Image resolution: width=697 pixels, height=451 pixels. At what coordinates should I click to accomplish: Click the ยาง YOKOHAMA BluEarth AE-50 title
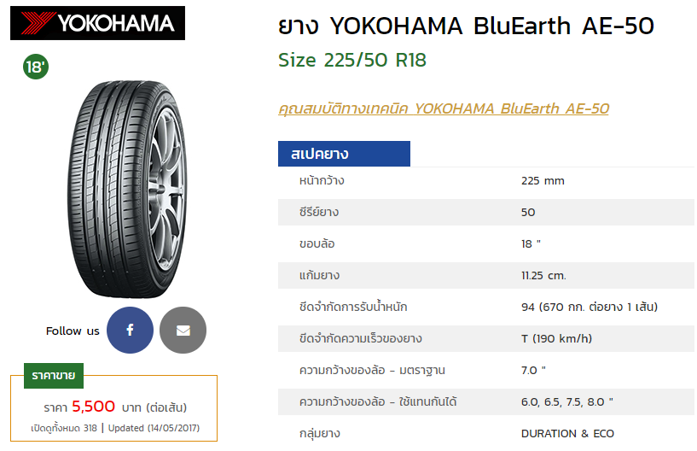point(466,26)
